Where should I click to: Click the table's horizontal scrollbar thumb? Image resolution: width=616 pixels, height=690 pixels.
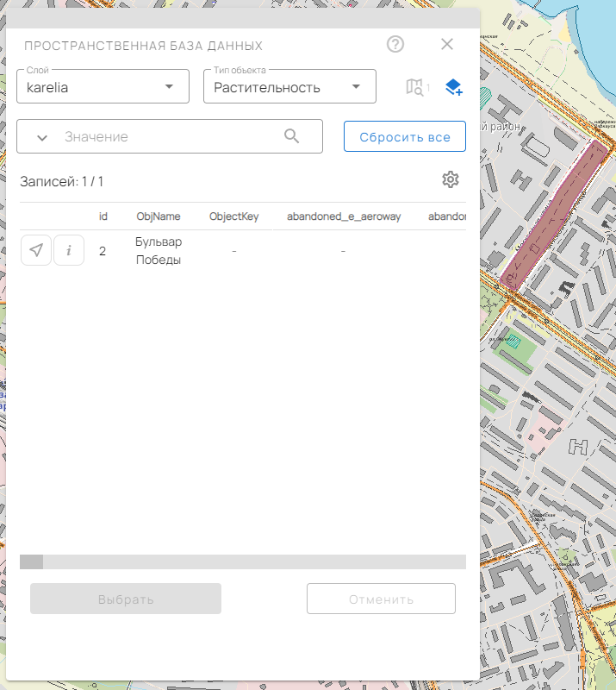coord(32,562)
